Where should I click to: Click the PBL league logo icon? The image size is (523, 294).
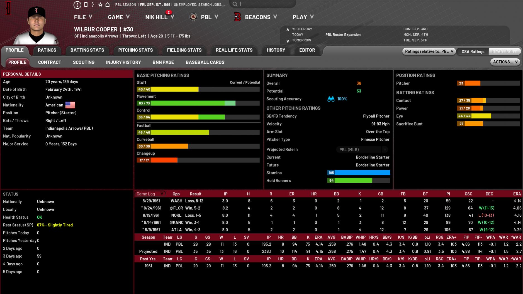193,17
